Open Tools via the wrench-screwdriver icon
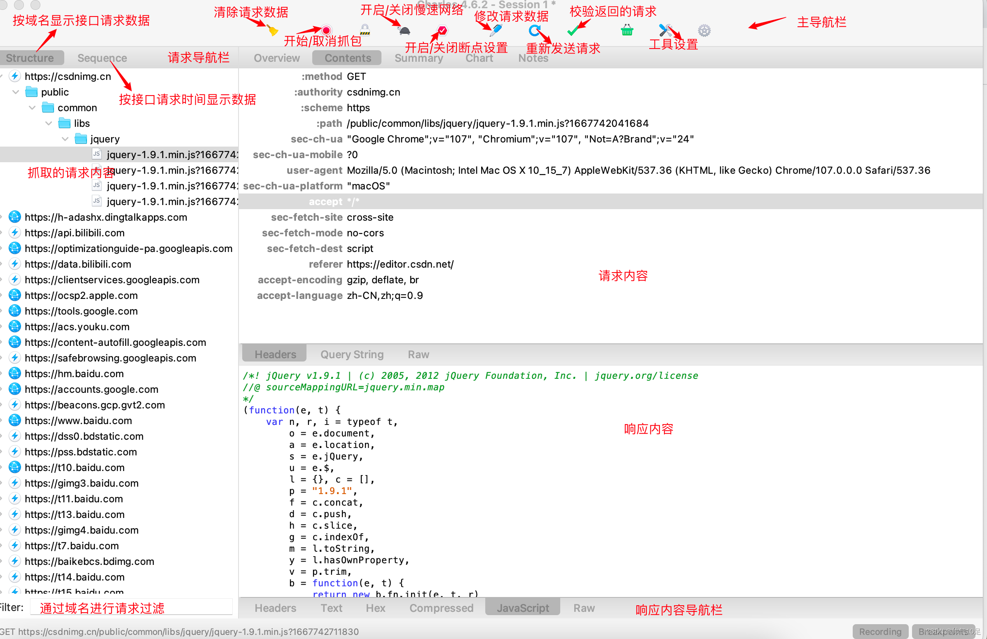Viewport: 987px width, 639px height. [665, 30]
